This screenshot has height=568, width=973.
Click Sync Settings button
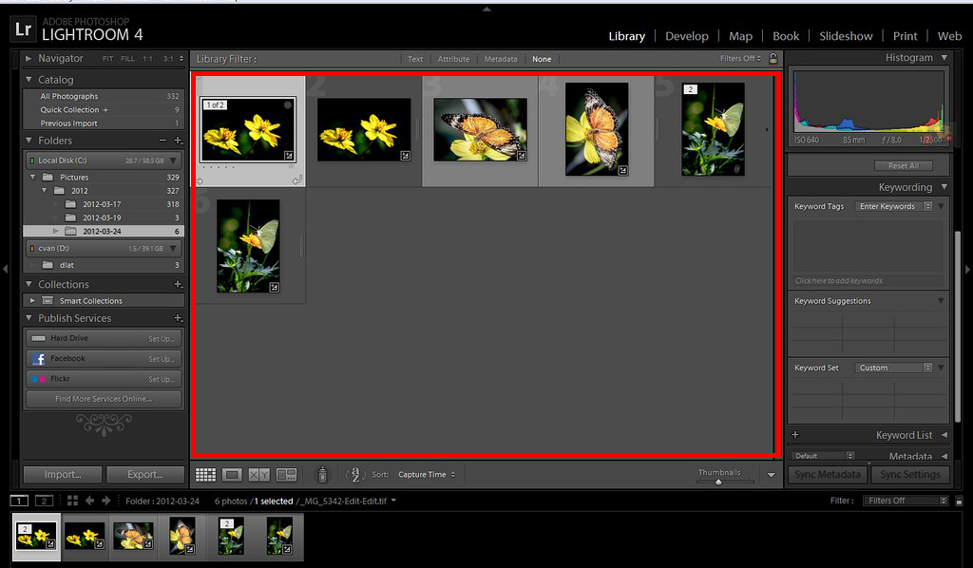[x=909, y=474]
